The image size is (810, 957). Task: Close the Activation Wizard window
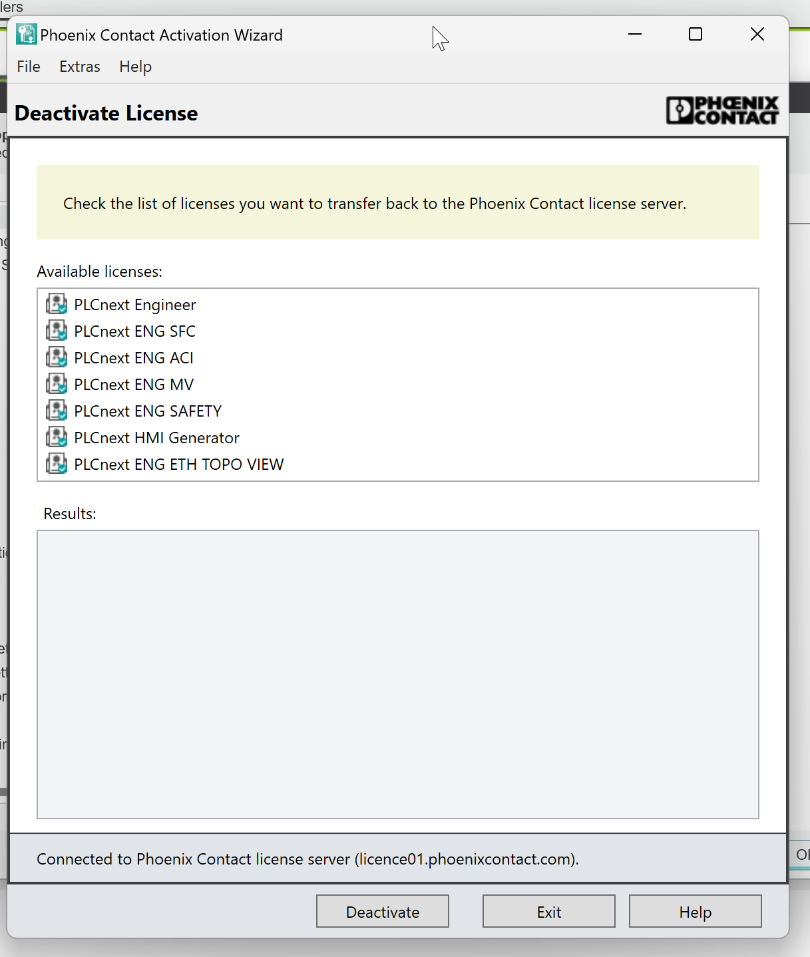coord(757,35)
